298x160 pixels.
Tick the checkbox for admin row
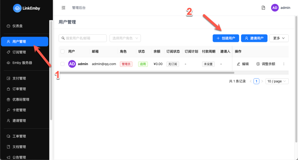coord(62,64)
